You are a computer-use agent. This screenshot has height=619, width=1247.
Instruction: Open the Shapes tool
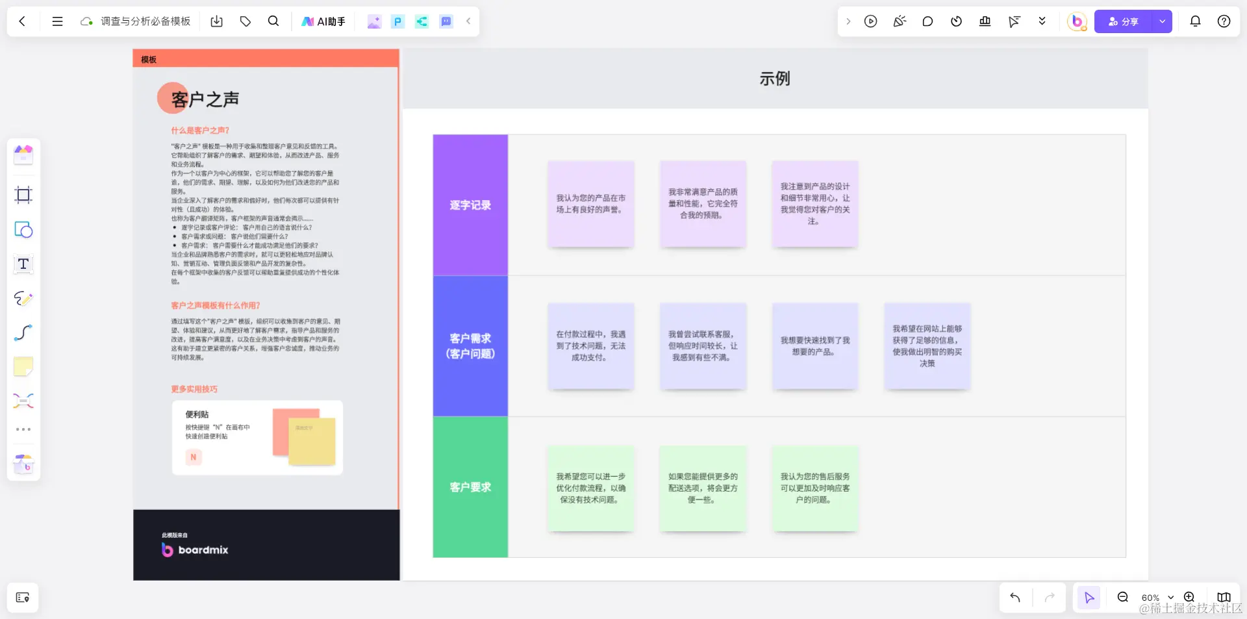pyautogui.click(x=23, y=229)
